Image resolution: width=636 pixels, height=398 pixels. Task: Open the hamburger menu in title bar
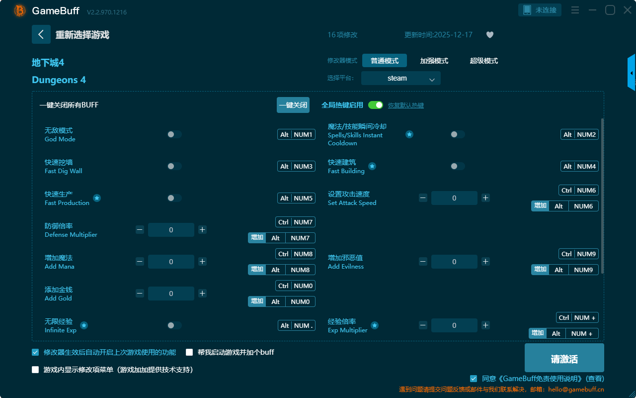[x=575, y=10]
